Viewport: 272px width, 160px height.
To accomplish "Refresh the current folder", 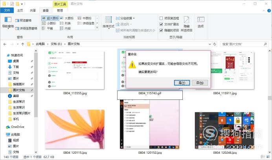I will tap(215, 44).
